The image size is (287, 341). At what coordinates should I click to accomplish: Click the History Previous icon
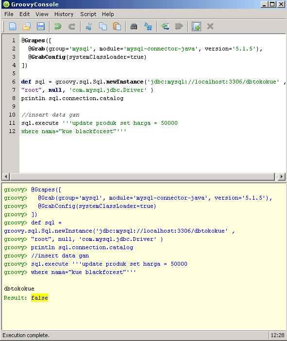[165, 27]
